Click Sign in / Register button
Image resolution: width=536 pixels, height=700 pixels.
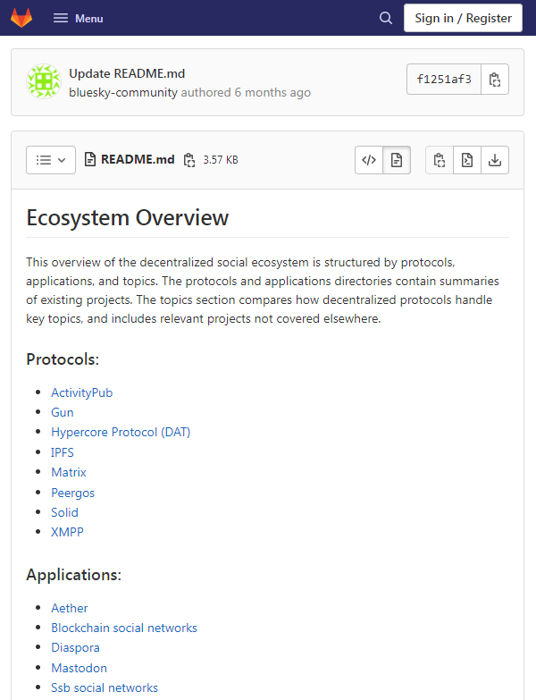tap(463, 18)
